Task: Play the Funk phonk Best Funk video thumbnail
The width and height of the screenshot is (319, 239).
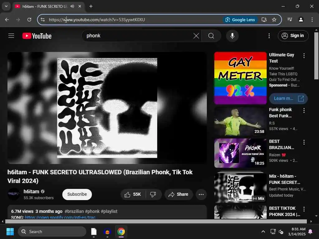Action: [240, 121]
